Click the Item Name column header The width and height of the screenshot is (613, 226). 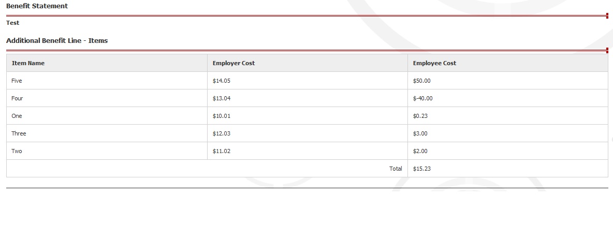click(x=28, y=63)
